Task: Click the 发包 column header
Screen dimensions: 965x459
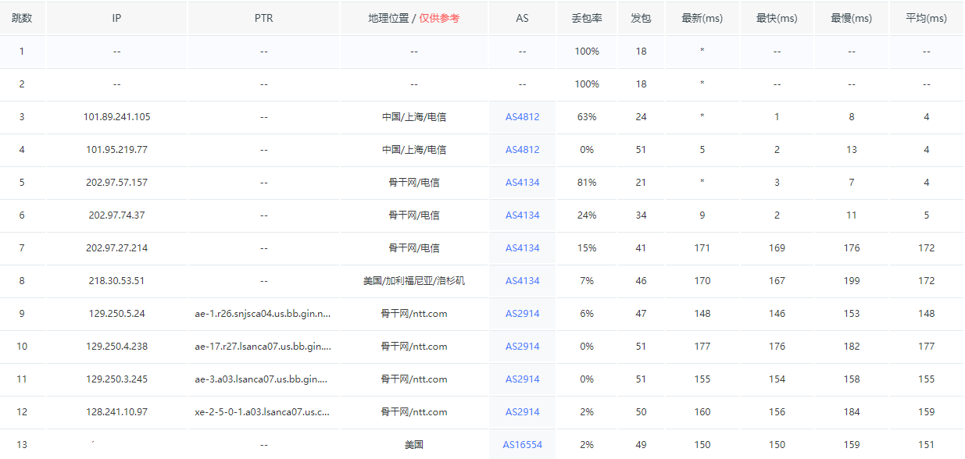Action: [641, 18]
